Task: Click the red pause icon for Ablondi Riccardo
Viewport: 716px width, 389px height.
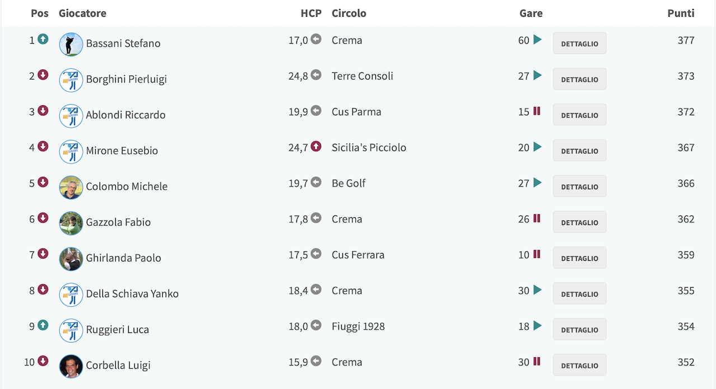Action: click(537, 111)
